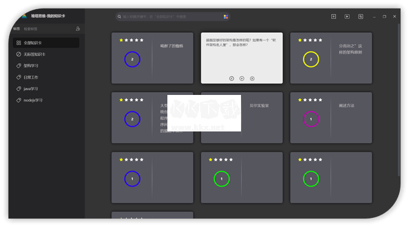409x227 pixels.
Task: Click the blue circle showing 1
Action: pos(132,179)
